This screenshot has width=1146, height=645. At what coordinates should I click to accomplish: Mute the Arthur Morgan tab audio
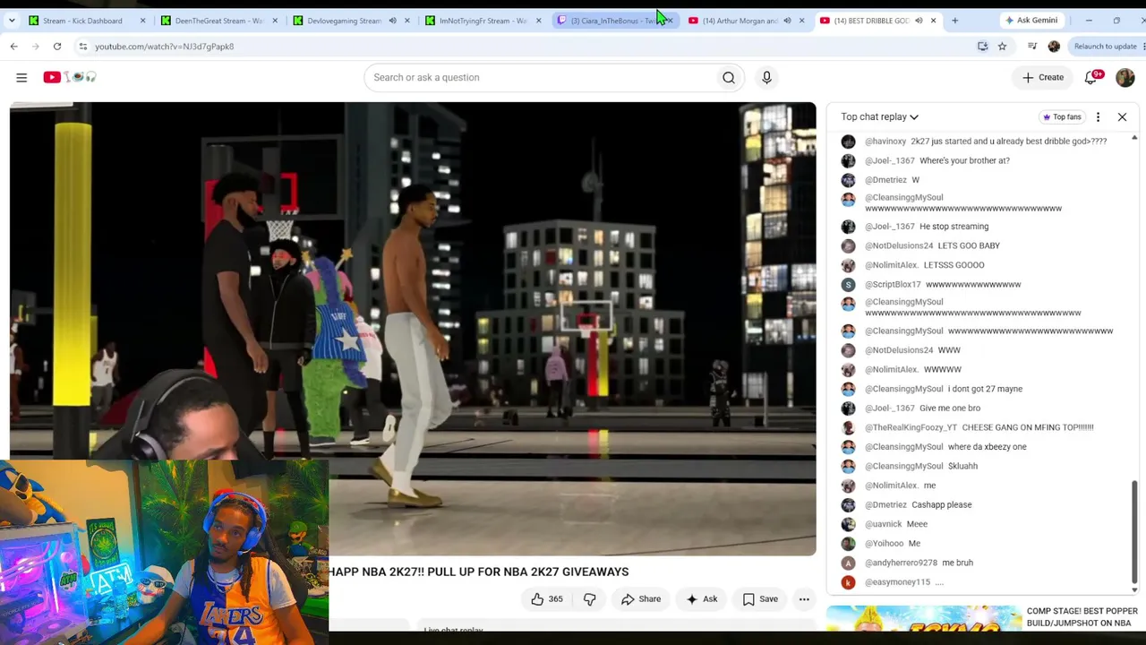pos(787,21)
